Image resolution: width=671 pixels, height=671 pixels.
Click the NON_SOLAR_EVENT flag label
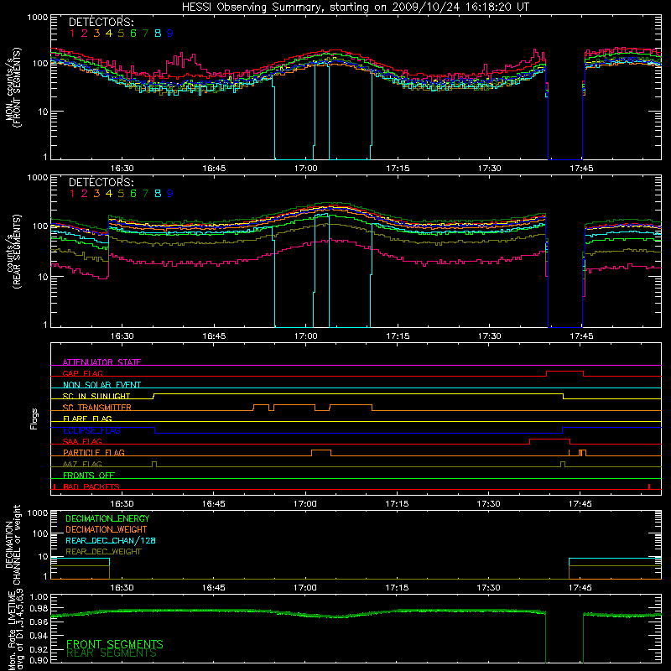point(101,385)
